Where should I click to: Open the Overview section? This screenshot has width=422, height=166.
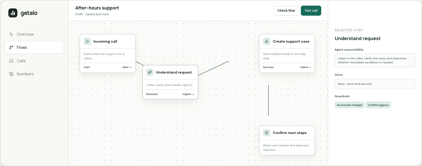35,34
